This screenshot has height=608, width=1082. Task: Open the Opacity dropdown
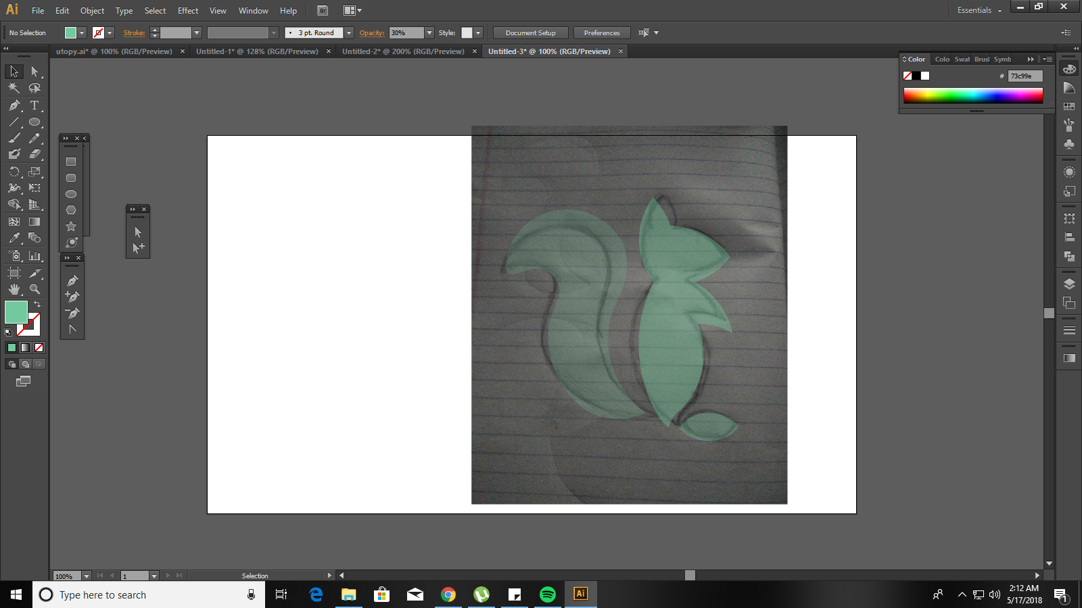point(429,32)
